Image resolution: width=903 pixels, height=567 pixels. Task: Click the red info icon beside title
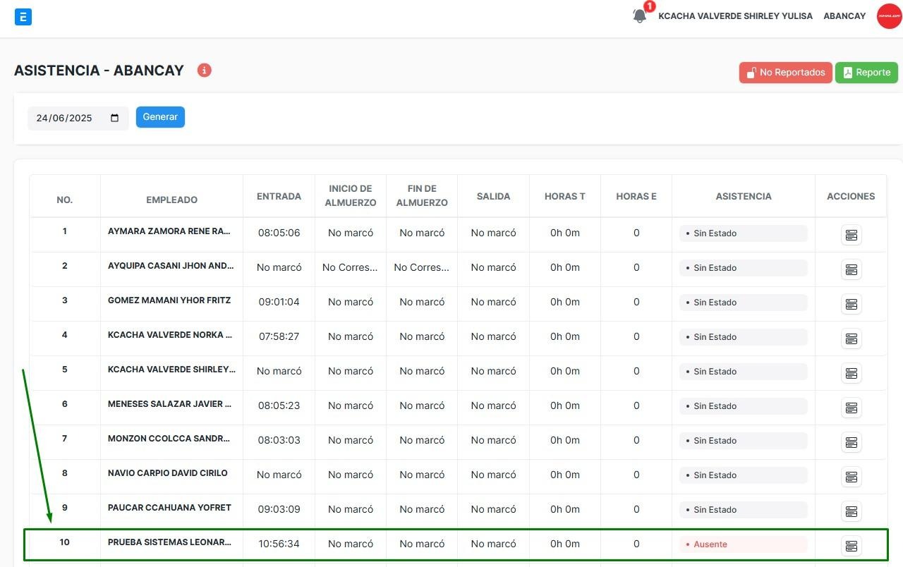coord(205,71)
